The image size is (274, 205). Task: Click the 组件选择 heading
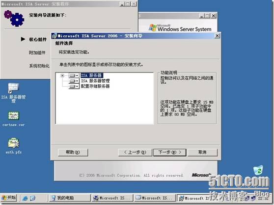(64, 43)
